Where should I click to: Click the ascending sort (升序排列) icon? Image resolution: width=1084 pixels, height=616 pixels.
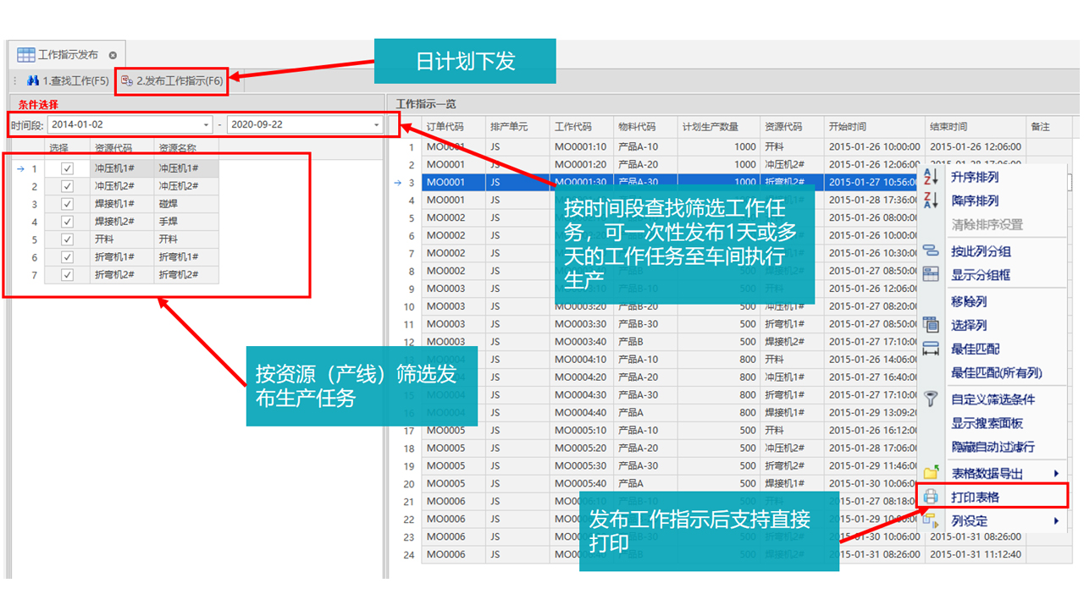coord(931,178)
